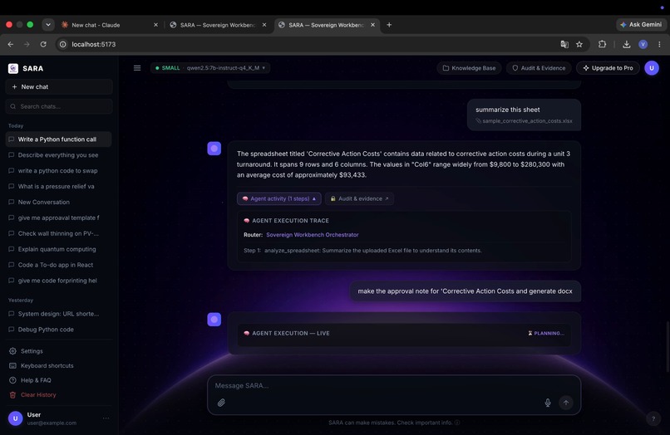The width and height of the screenshot is (670, 435).
Task: Open 'give me code forprinting hel' chat
Action: click(58, 281)
